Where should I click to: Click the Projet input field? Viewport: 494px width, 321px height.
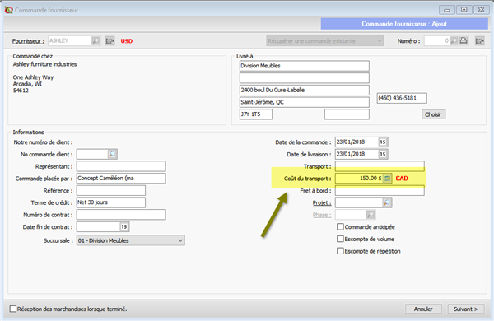(x=359, y=202)
